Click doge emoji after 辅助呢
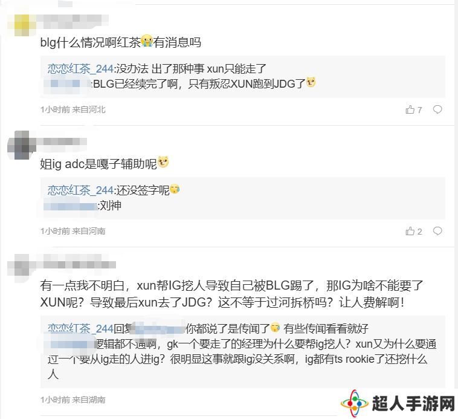 [163, 162]
